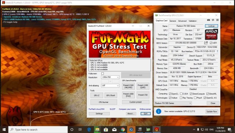
Task: Expand the Radeon RX 580 Series GPU selector
Action: tap(173, 103)
